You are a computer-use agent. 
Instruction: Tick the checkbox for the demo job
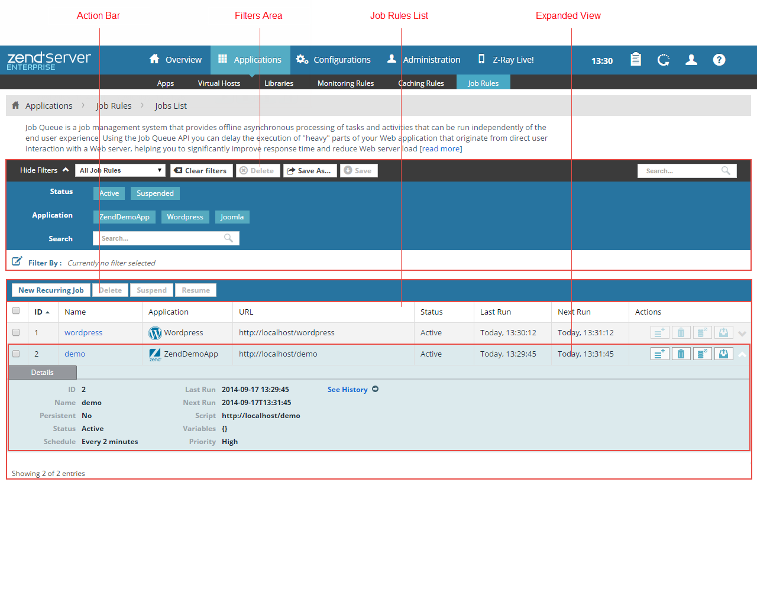coord(16,354)
